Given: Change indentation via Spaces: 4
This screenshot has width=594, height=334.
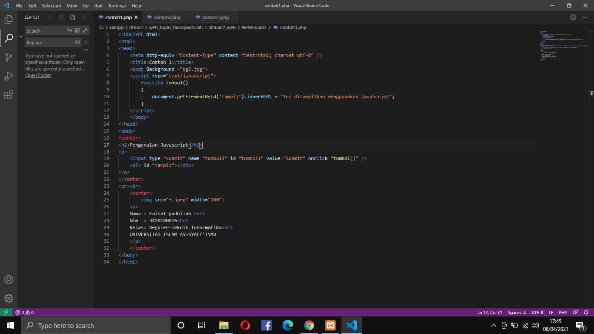Looking at the screenshot, I should (x=517, y=312).
